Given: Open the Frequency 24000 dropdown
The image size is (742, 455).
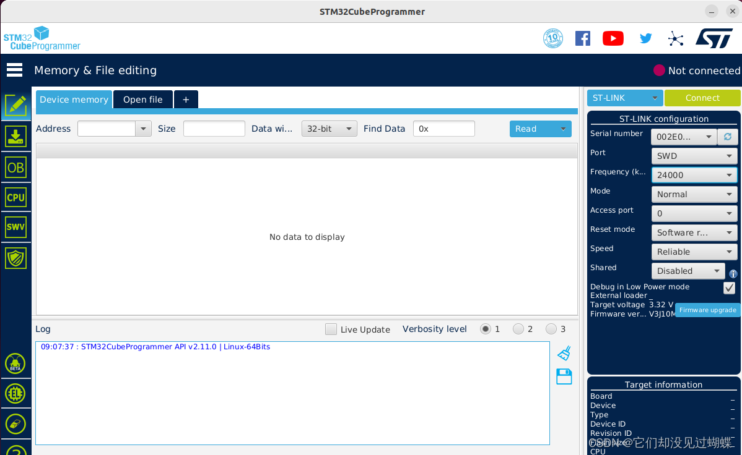Looking at the screenshot, I should coord(694,175).
